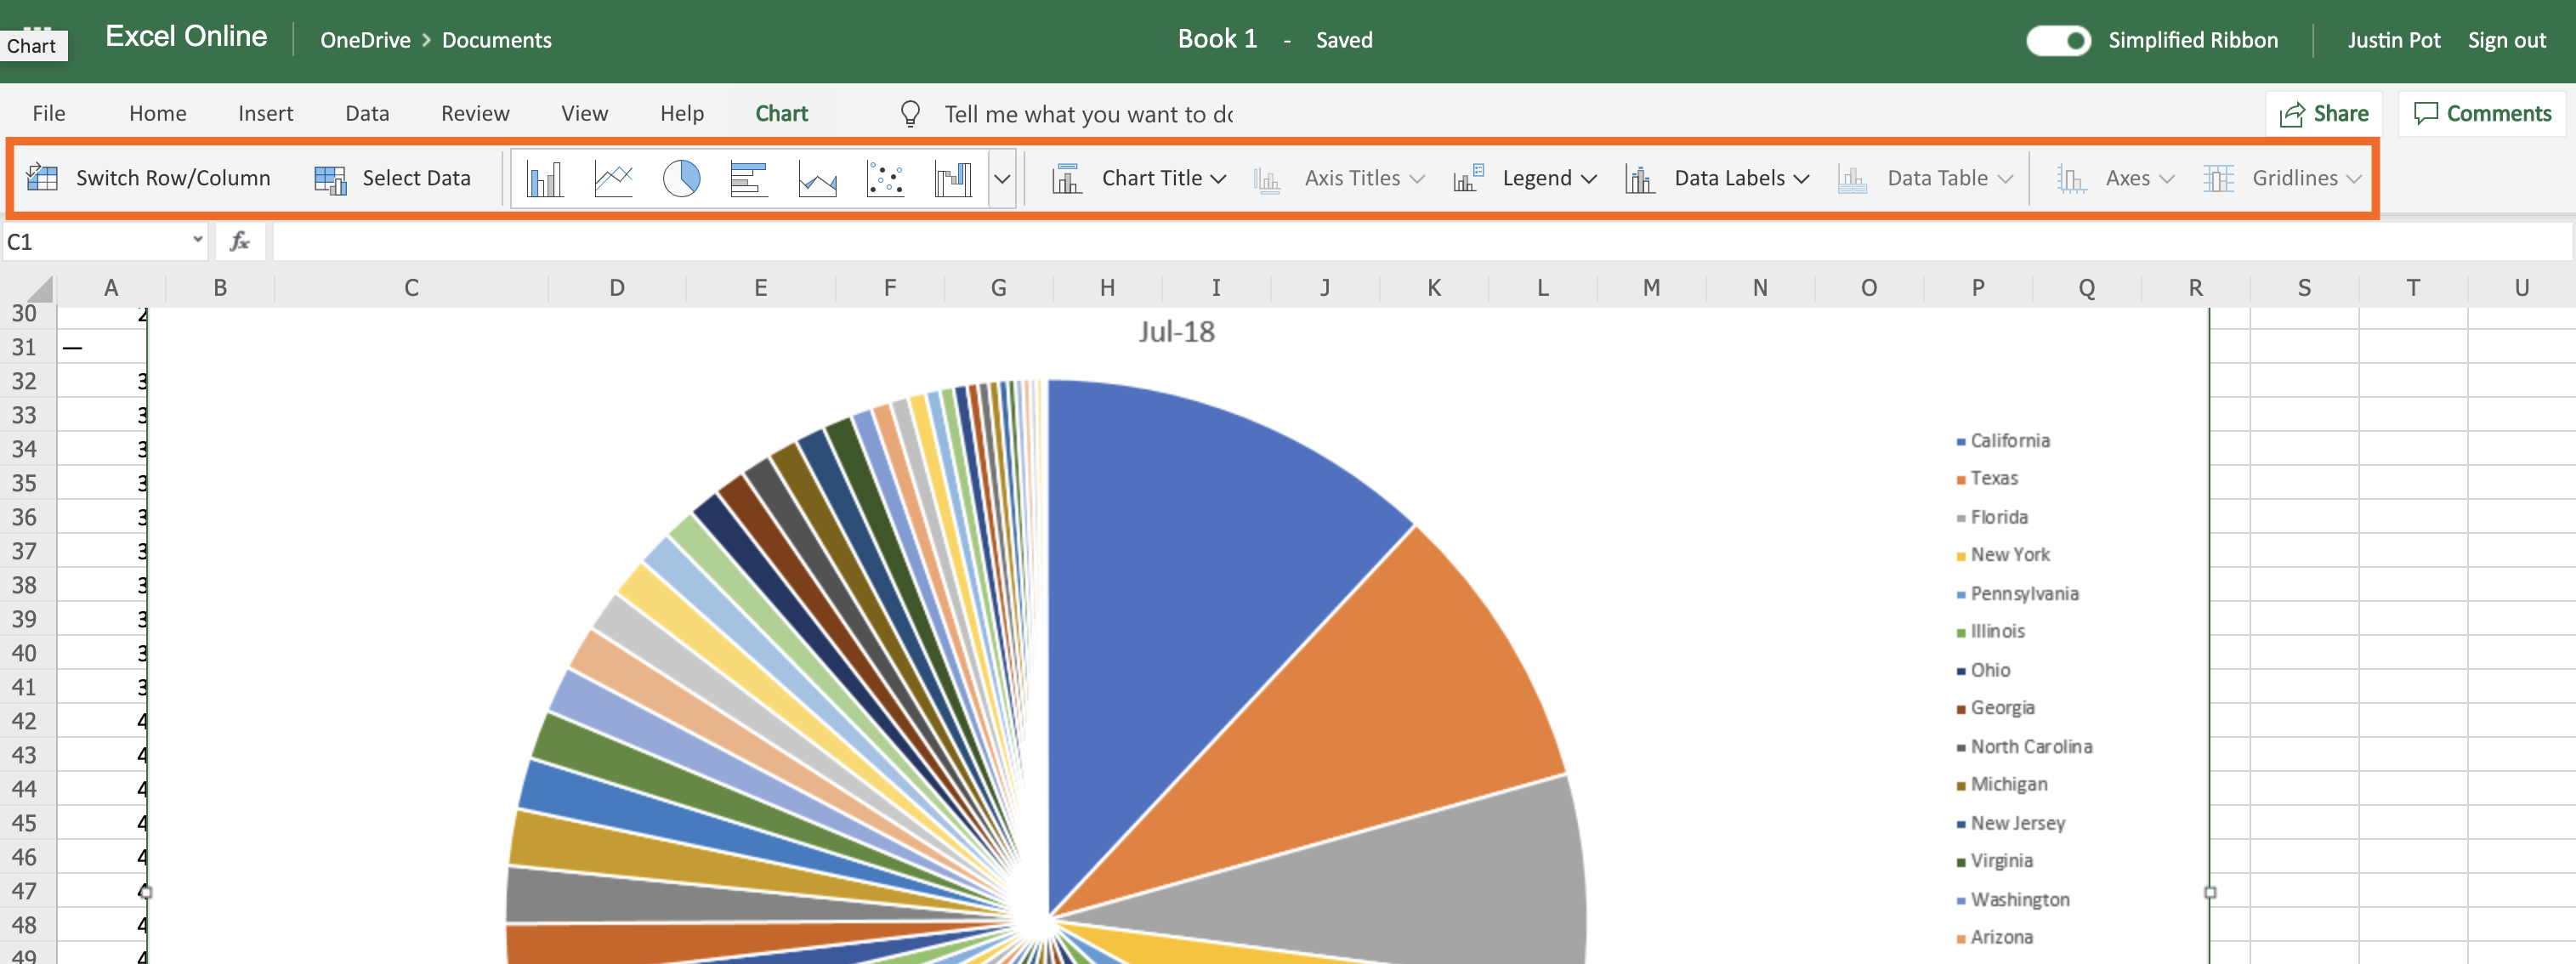
Task: Click the Switch Row/Column icon
Action: pyautogui.click(x=42, y=178)
